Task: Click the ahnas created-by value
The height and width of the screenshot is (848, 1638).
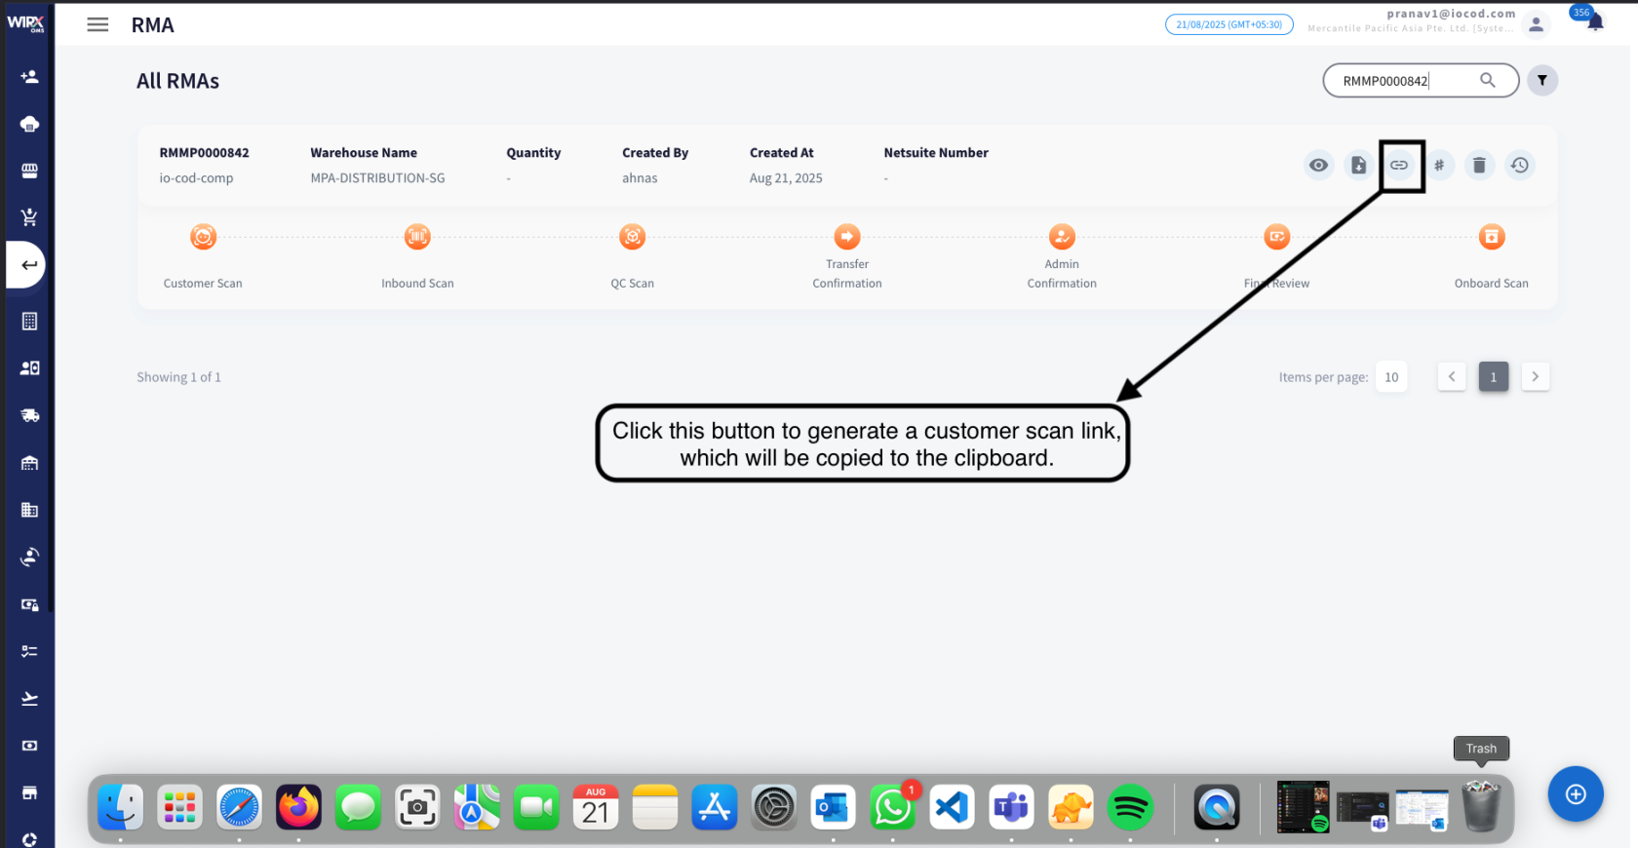Action: [640, 178]
